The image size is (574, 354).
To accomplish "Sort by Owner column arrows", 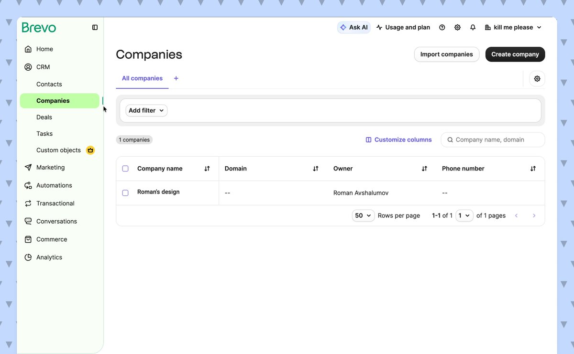I will [424, 169].
